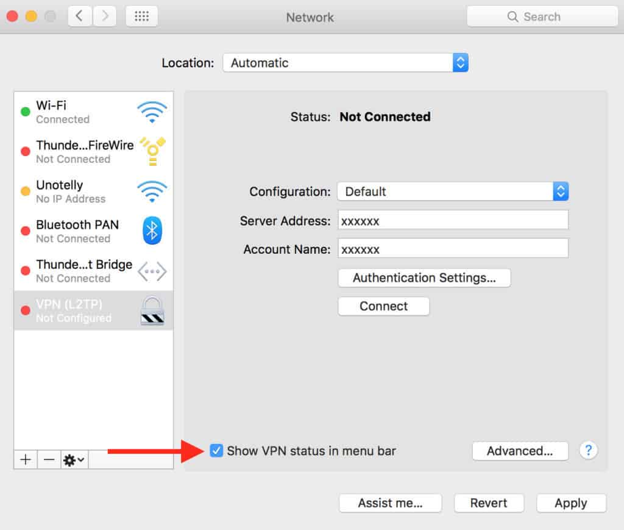Image resolution: width=624 pixels, height=530 pixels.
Task: Select the Bluetooth PAN icon
Action: click(152, 231)
